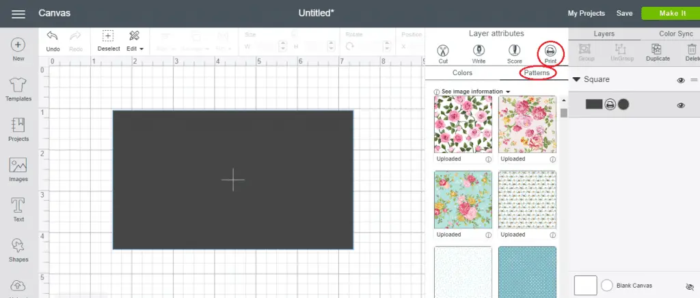
Task: Open the Color Sync tab
Action: click(676, 34)
